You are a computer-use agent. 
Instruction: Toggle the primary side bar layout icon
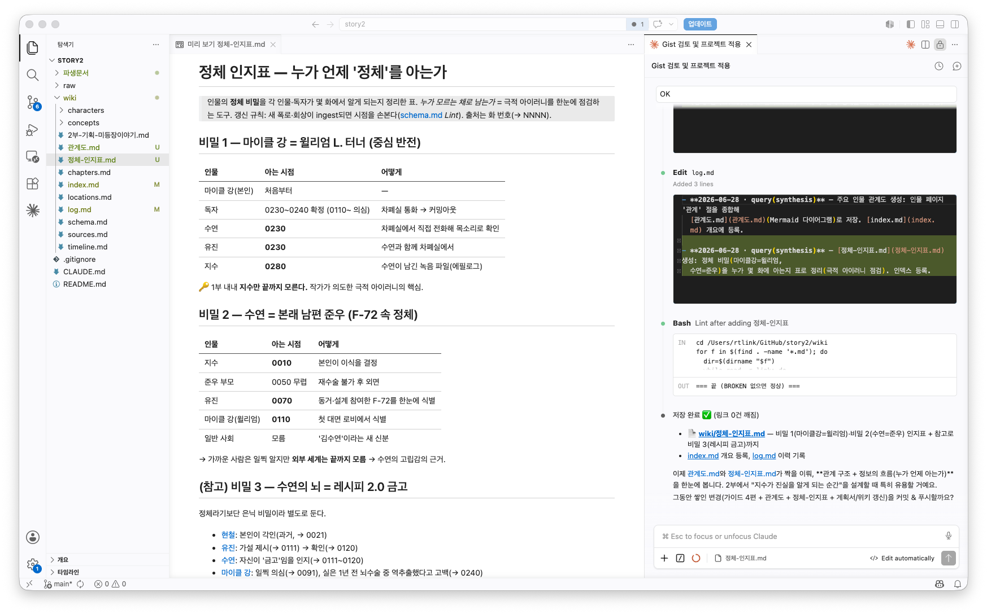(911, 24)
